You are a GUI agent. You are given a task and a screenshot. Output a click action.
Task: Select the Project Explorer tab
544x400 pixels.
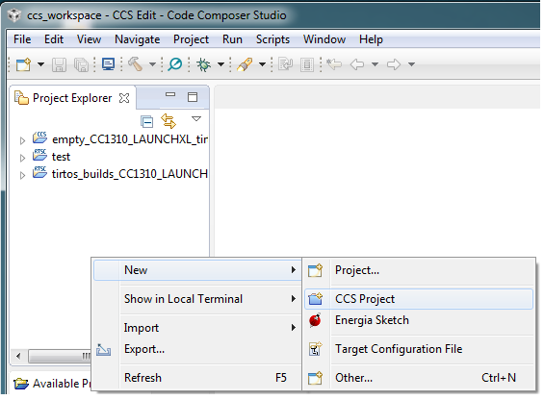click(x=72, y=98)
